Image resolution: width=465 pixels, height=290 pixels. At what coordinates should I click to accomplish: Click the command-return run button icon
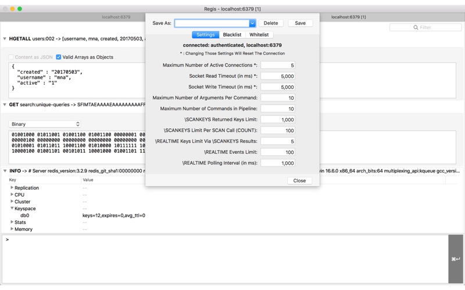pos(455,259)
